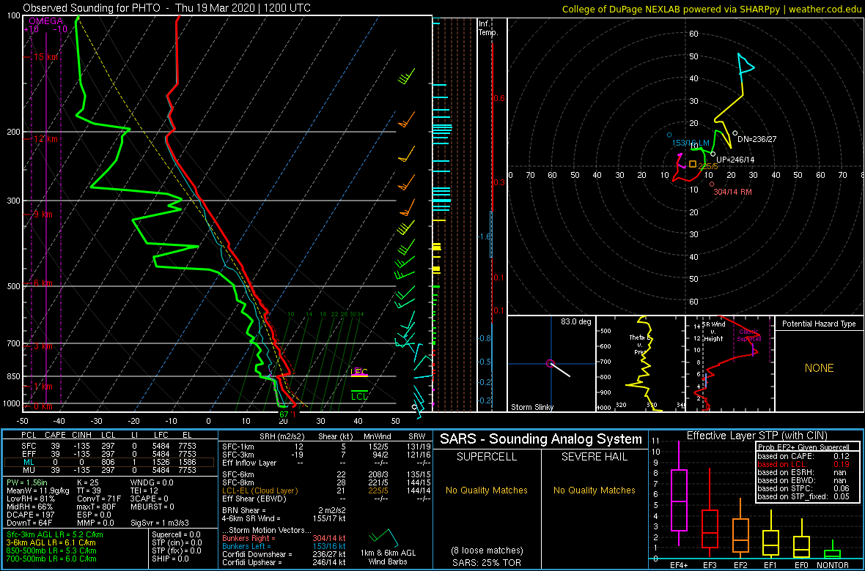Click the Bunkers right mover circle on hodograph
865x571 pixels.
pyautogui.click(x=712, y=184)
